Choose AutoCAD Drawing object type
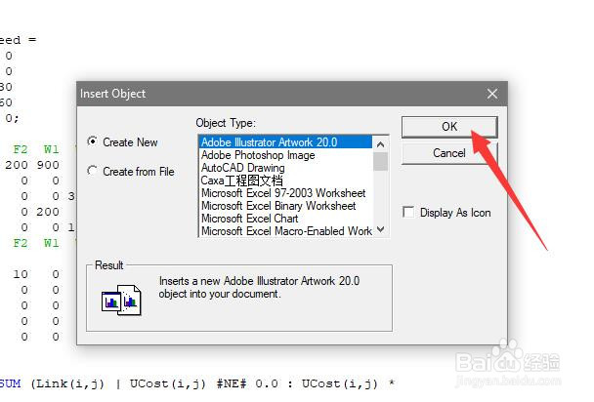 coord(285,168)
